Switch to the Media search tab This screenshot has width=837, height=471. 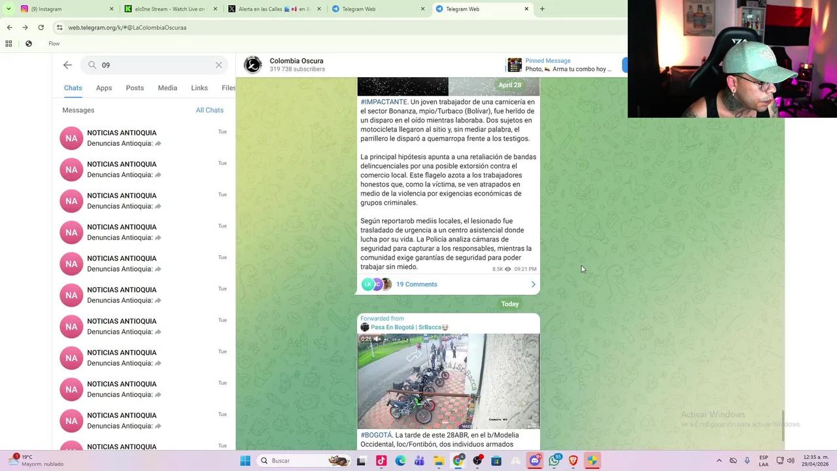(x=167, y=88)
